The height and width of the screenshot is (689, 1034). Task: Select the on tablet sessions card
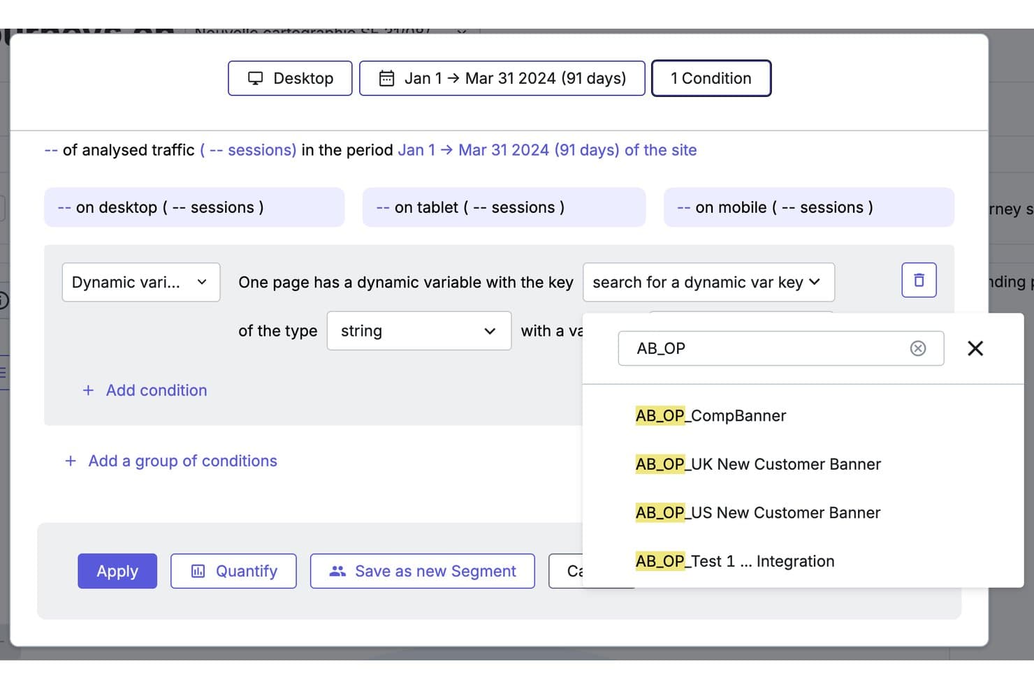(x=504, y=207)
